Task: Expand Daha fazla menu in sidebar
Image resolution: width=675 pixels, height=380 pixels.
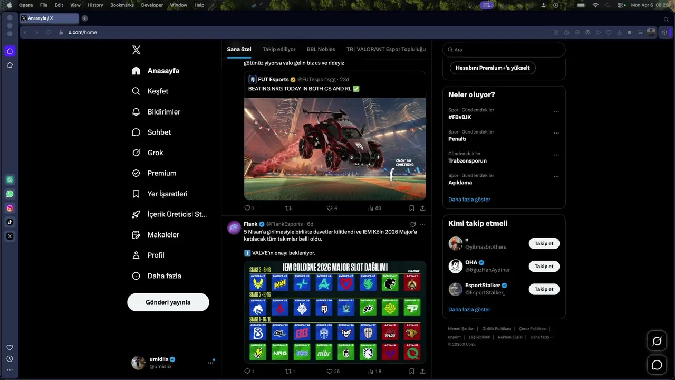Action: 157,275
